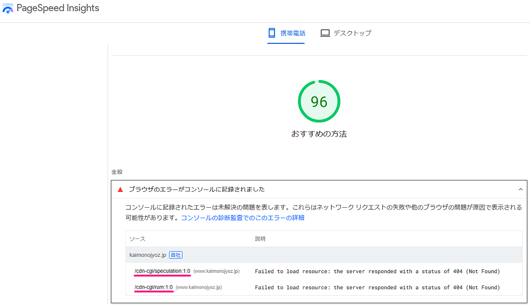Open the /cdn-cgi/rum:1:0 source link

[x=154, y=287]
